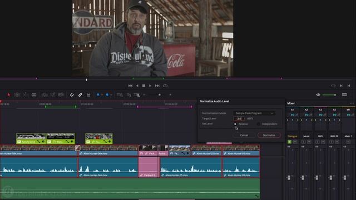Select the pink Packard audio clip
The width and height of the screenshot is (356, 200).
coord(149,167)
